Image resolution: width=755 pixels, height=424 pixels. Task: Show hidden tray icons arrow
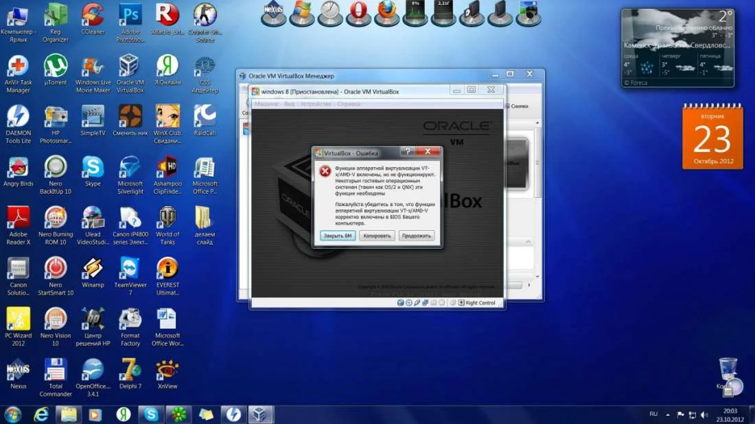coord(669,414)
